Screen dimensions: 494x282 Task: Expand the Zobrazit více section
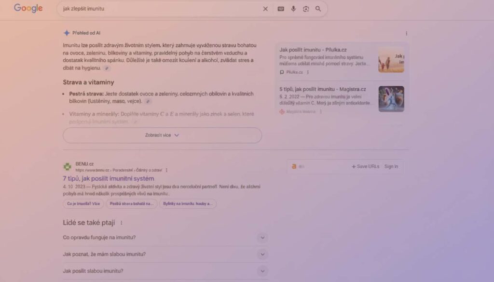(x=162, y=135)
